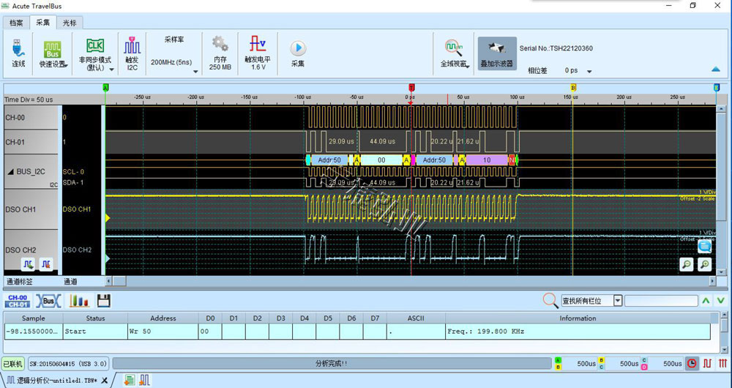This screenshot has height=388, width=732.
Task: Toggle the red triple-arrow sample display icon
Action: pos(722,363)
